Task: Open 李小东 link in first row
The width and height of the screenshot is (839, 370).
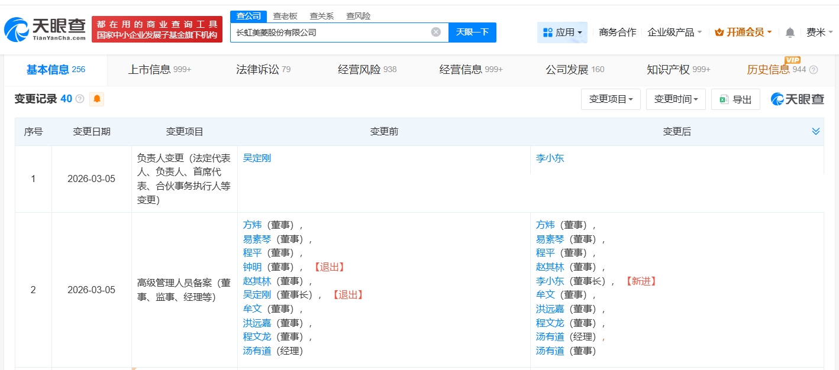Action: (x=550, y=158)
